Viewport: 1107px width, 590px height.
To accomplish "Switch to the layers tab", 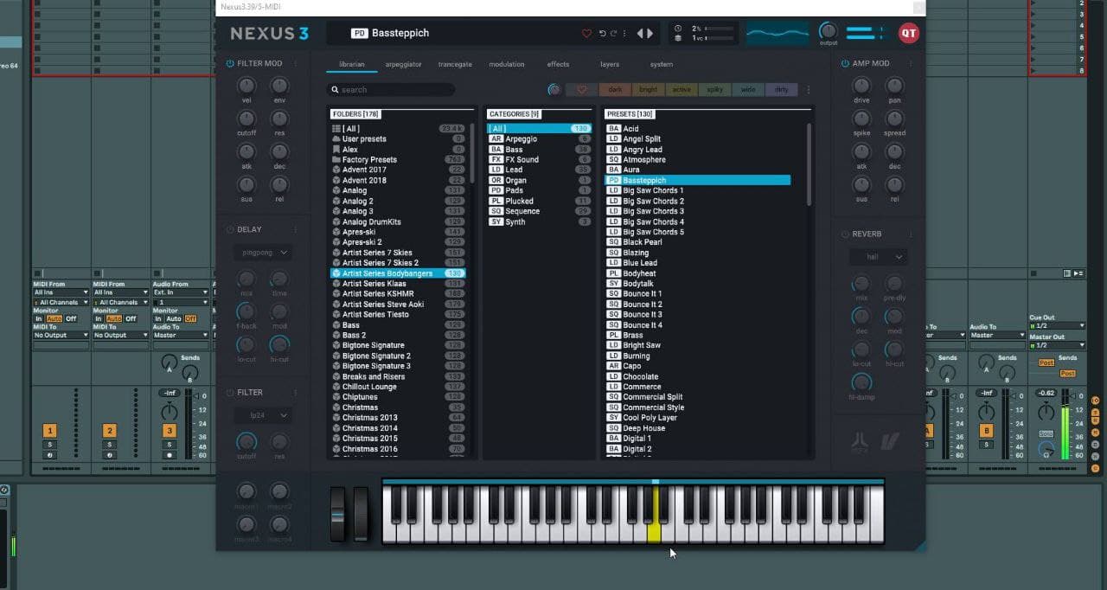I will click(x=610, y=64).
